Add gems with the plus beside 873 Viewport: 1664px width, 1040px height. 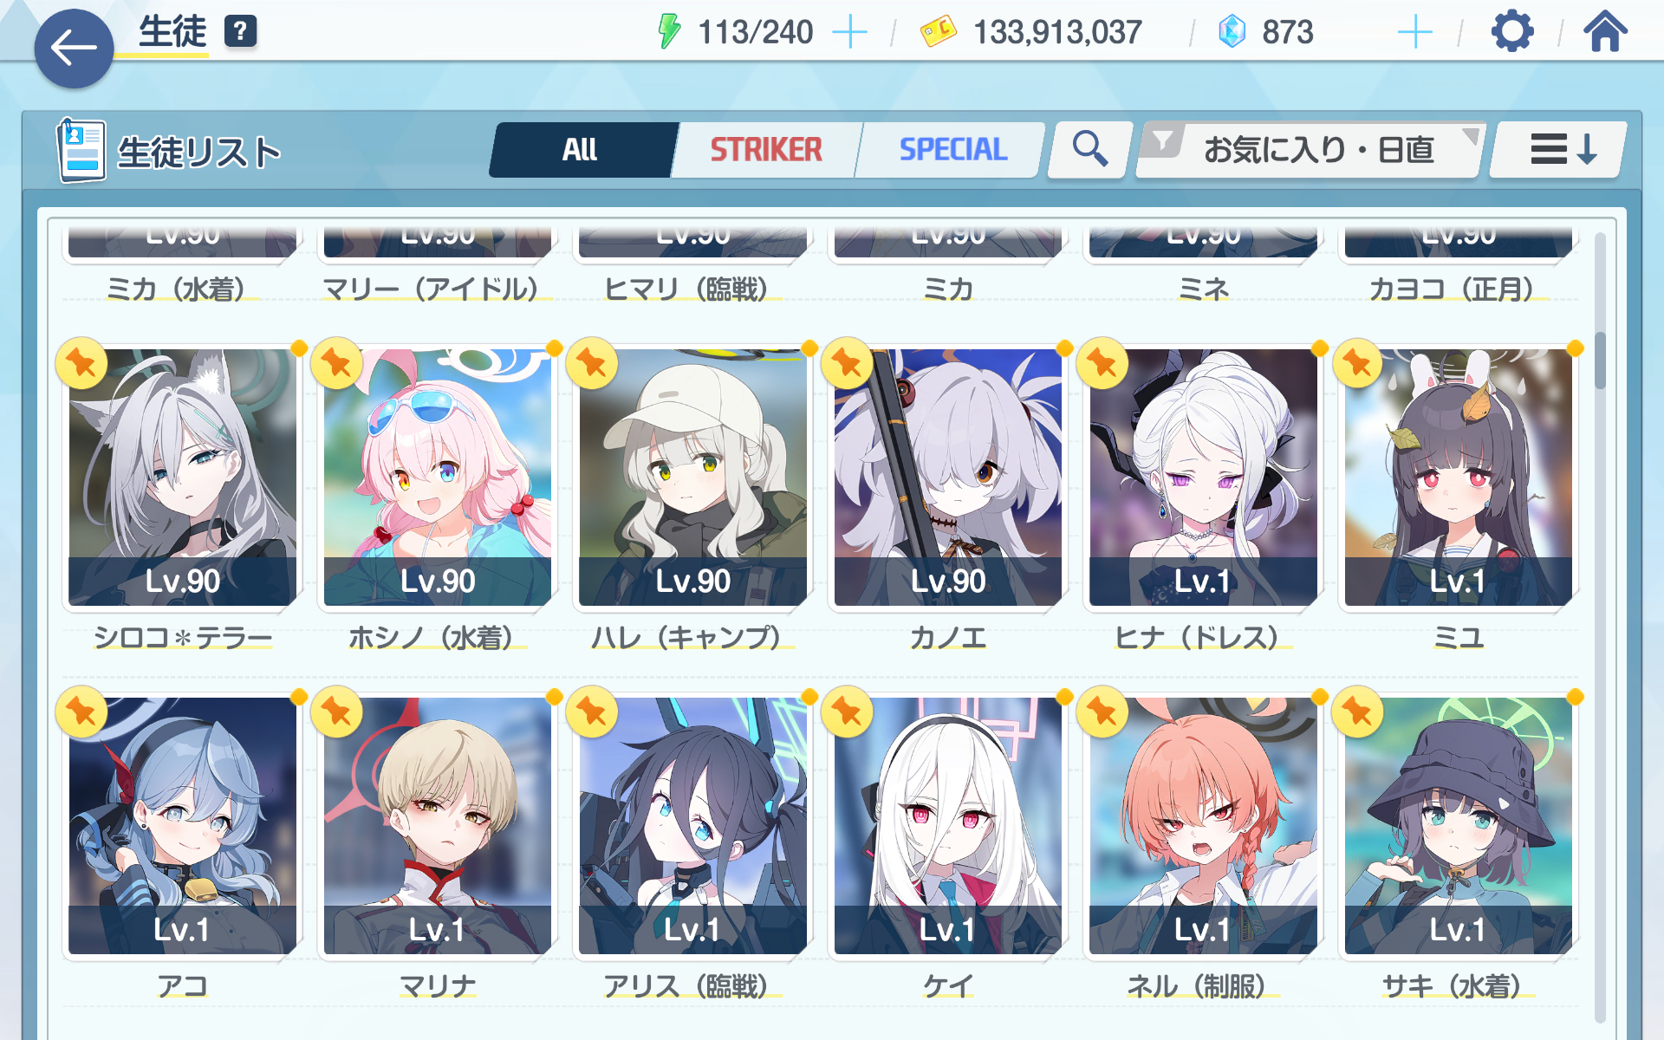(x=1414, y=32)
